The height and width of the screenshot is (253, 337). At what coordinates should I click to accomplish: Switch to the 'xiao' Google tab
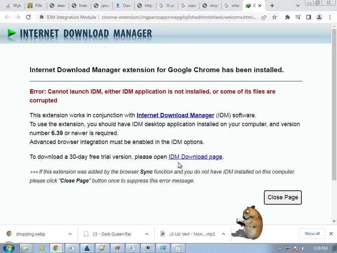[x=189, y=6]
